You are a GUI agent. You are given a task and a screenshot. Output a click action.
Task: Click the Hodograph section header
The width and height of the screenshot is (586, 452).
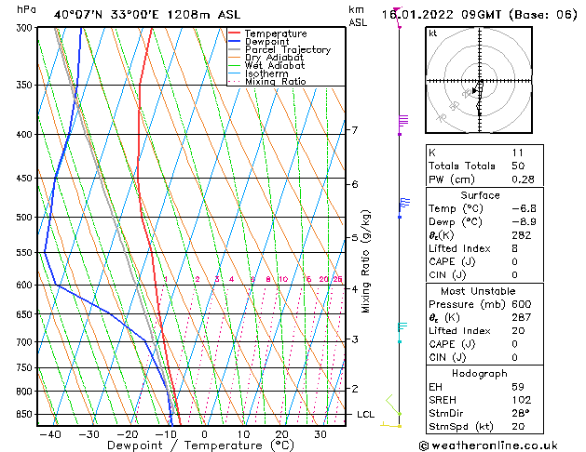point(480,374)
